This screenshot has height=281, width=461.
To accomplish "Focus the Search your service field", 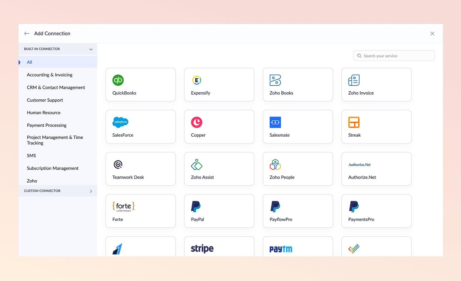I will coord(394,56).
